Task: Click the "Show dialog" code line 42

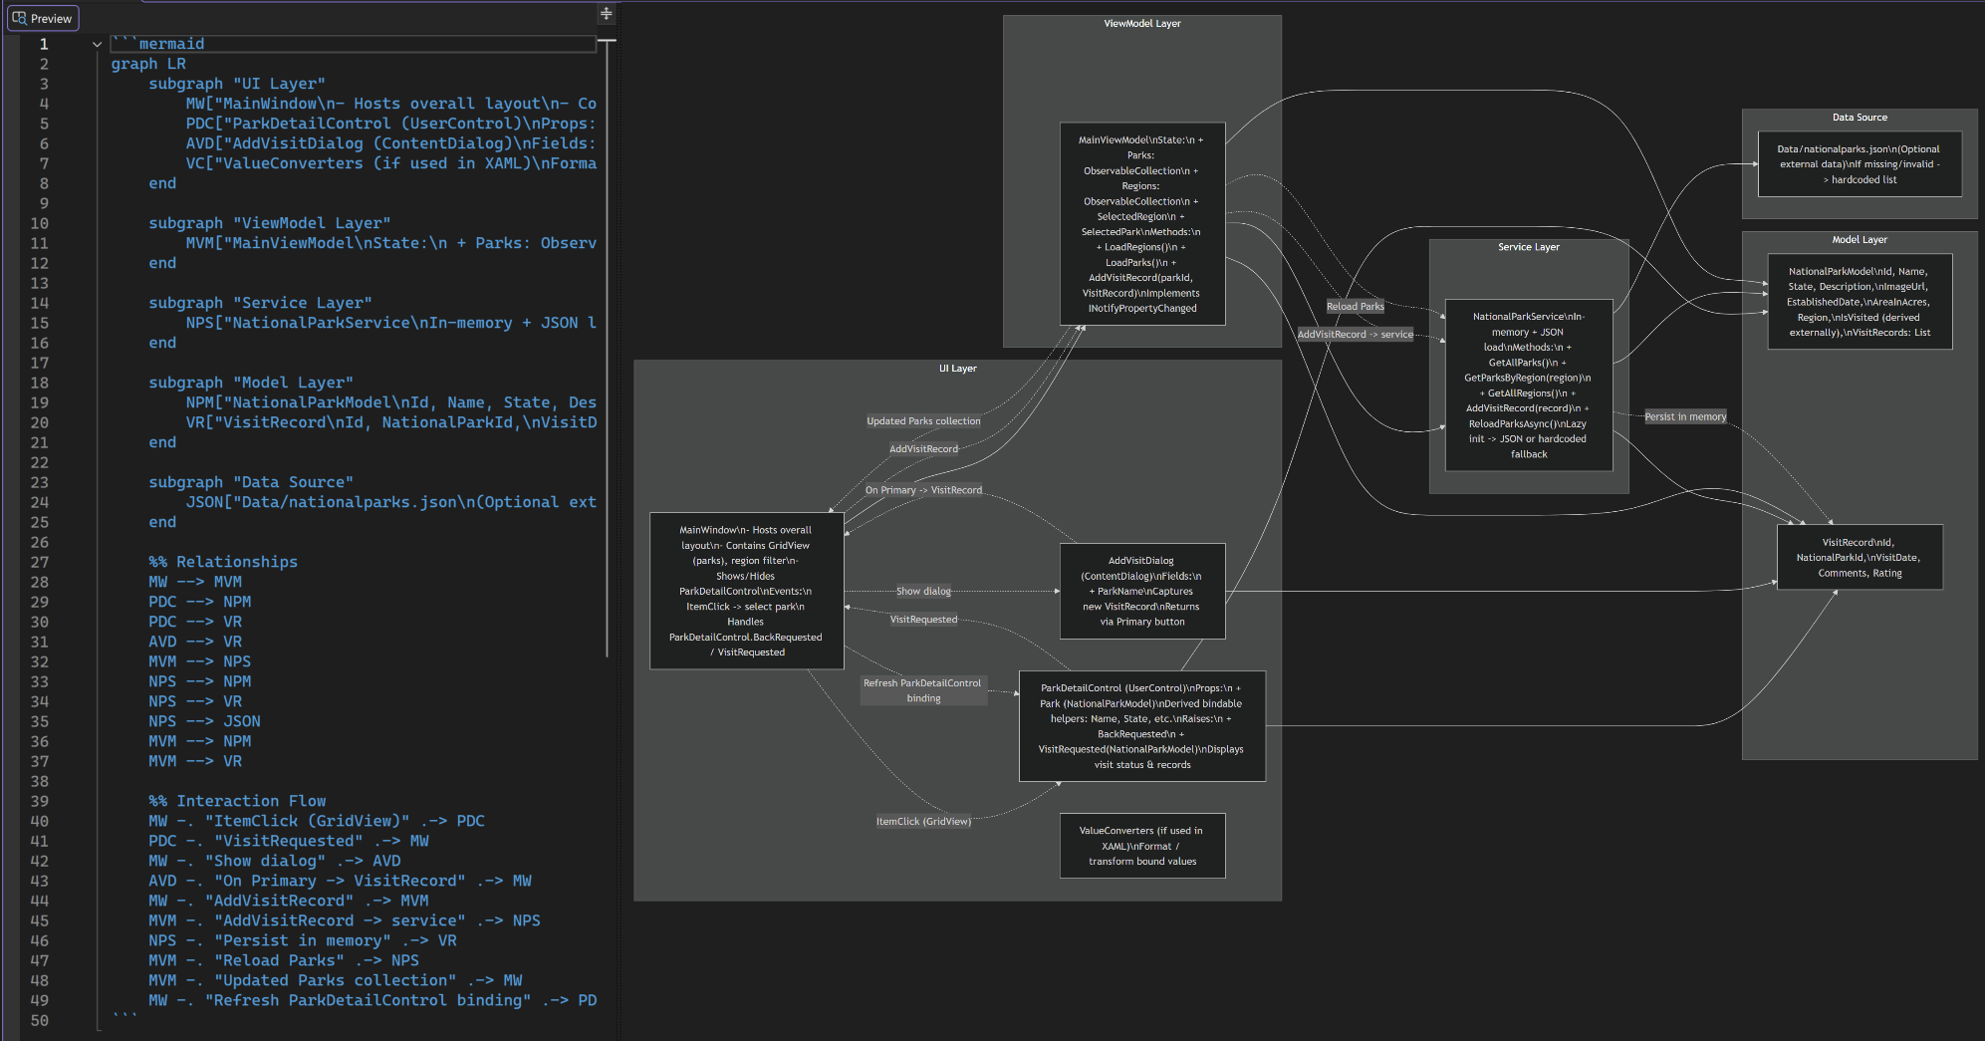Action: 275,861
